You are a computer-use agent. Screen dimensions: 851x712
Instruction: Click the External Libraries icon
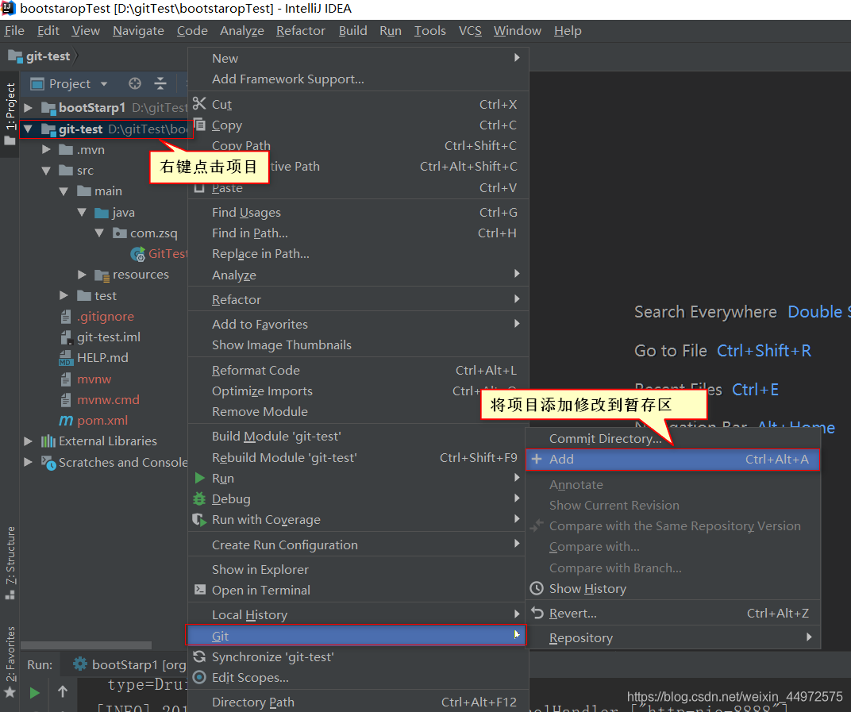(48, 441)
